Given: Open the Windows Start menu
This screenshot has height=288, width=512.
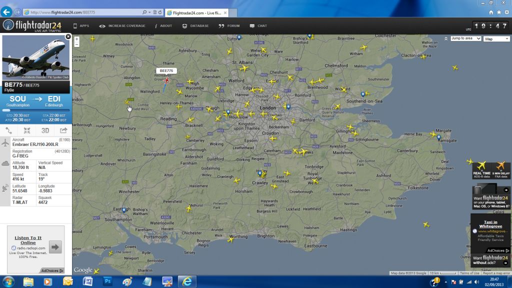Looking at the screenshot, I should [x=8, y=281].
